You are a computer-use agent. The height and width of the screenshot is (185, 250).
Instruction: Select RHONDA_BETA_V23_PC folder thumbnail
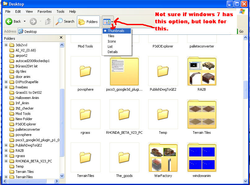pos(124,114)
